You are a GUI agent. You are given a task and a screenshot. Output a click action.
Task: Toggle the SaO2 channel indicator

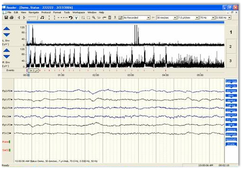point(9,150)
